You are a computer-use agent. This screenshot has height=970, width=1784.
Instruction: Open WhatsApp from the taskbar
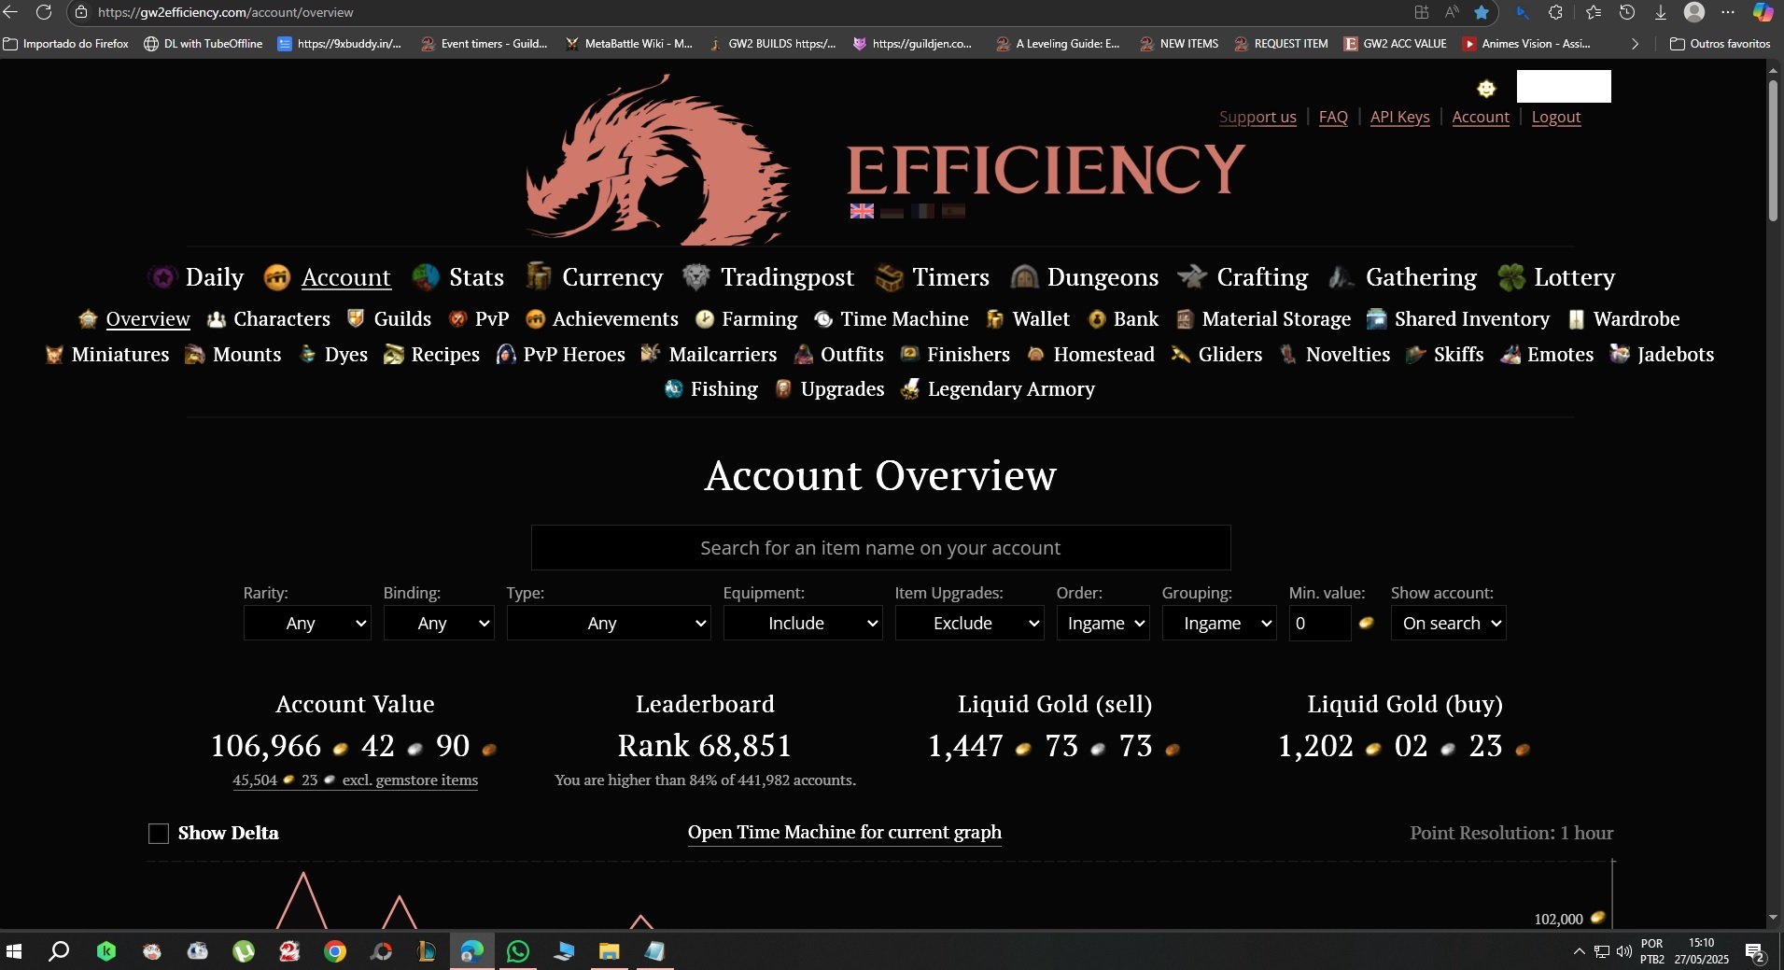[x=517, y=951]
